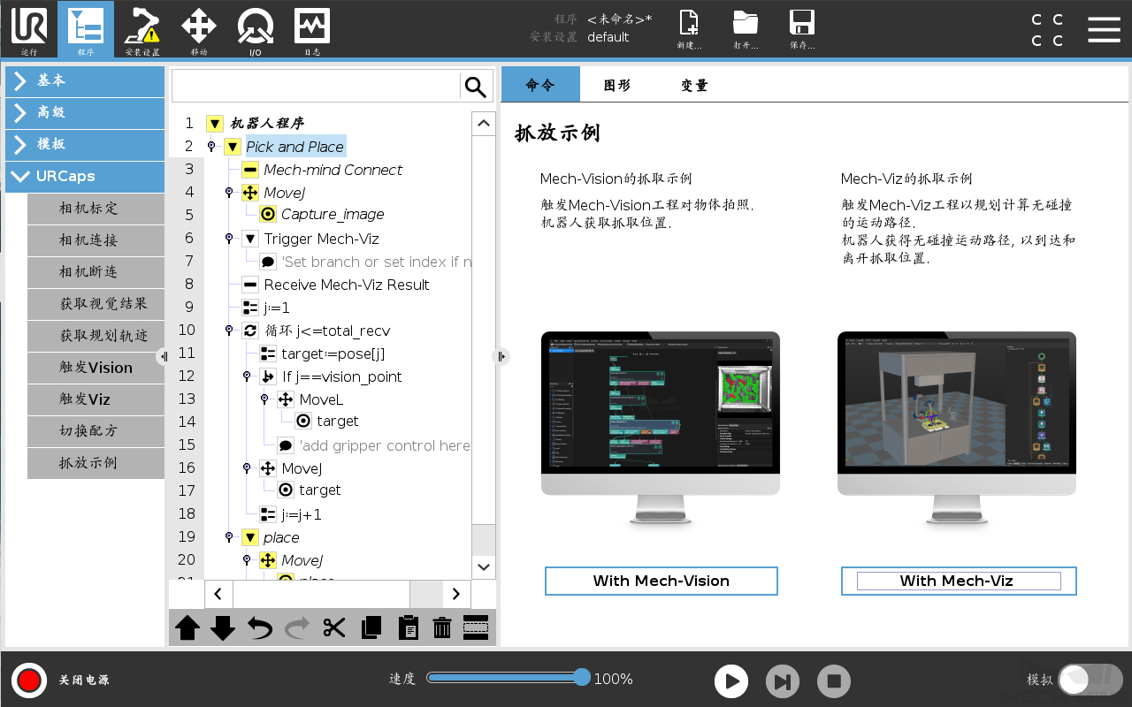Click the search magnifier icon

point(476,87)
